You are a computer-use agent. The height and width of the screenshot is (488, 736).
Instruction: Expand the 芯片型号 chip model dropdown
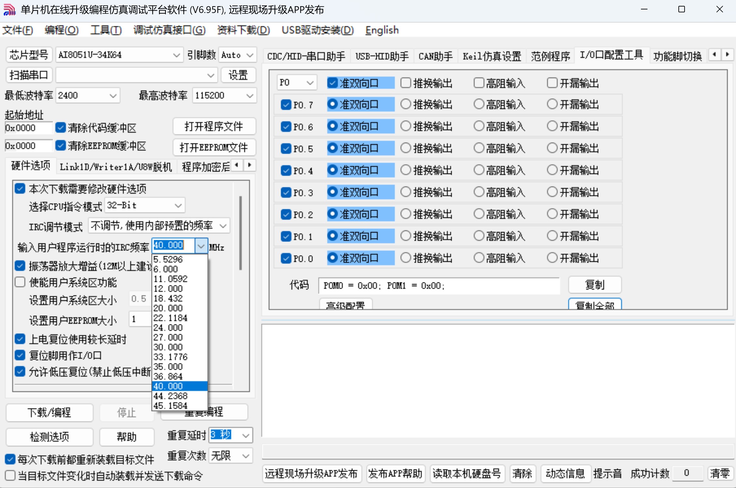pyautogui.click(x=176, y=55)
